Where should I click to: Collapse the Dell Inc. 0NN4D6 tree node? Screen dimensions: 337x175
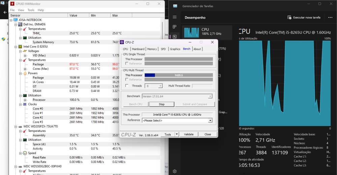pos(15,24)
